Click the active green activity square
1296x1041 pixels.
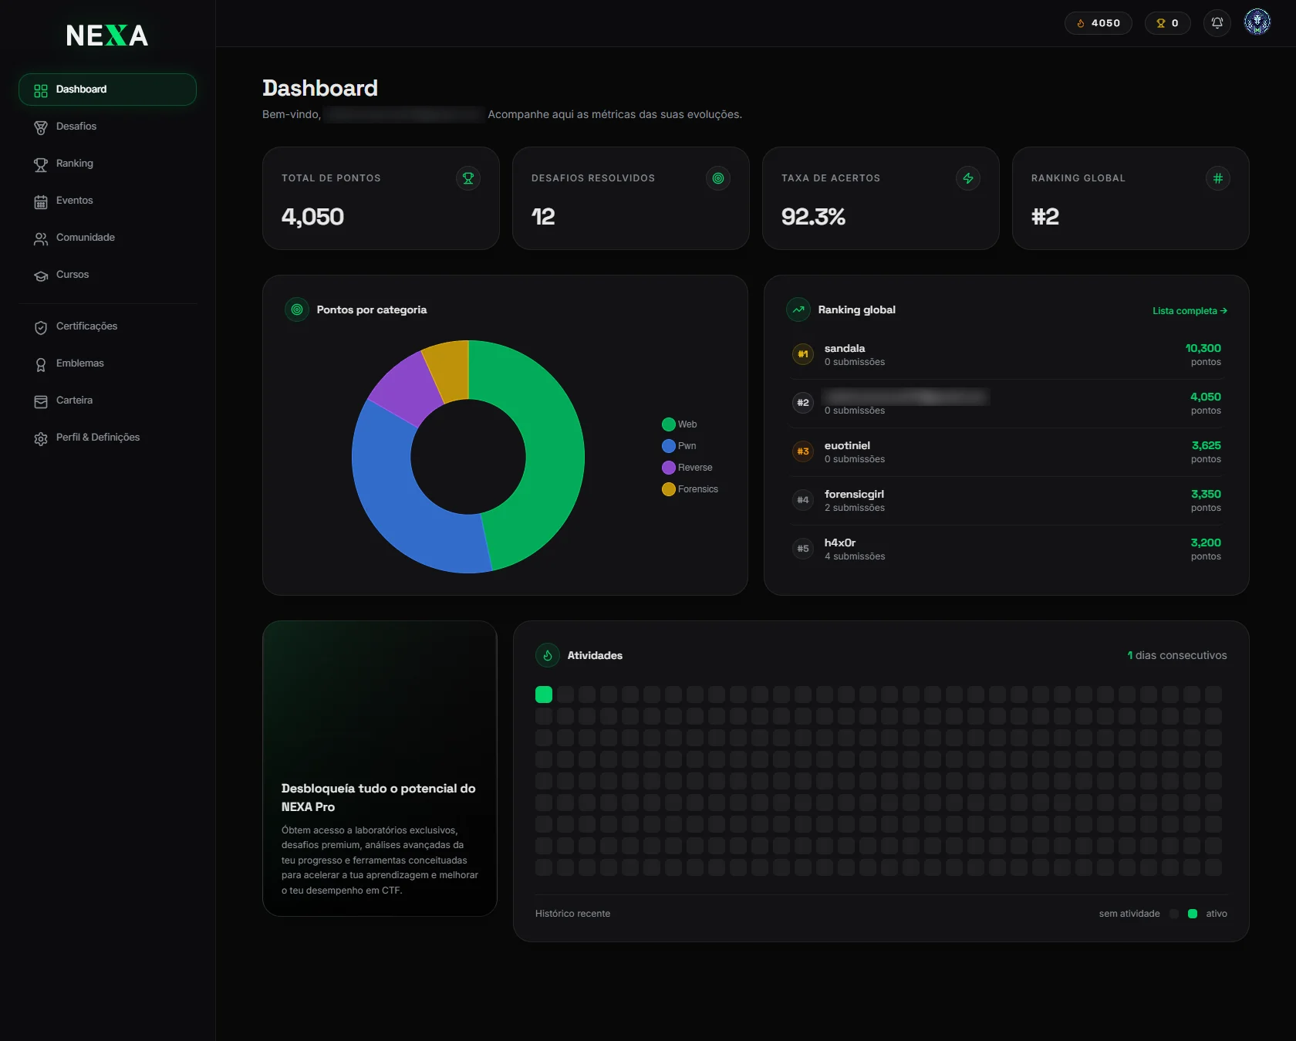544,695
